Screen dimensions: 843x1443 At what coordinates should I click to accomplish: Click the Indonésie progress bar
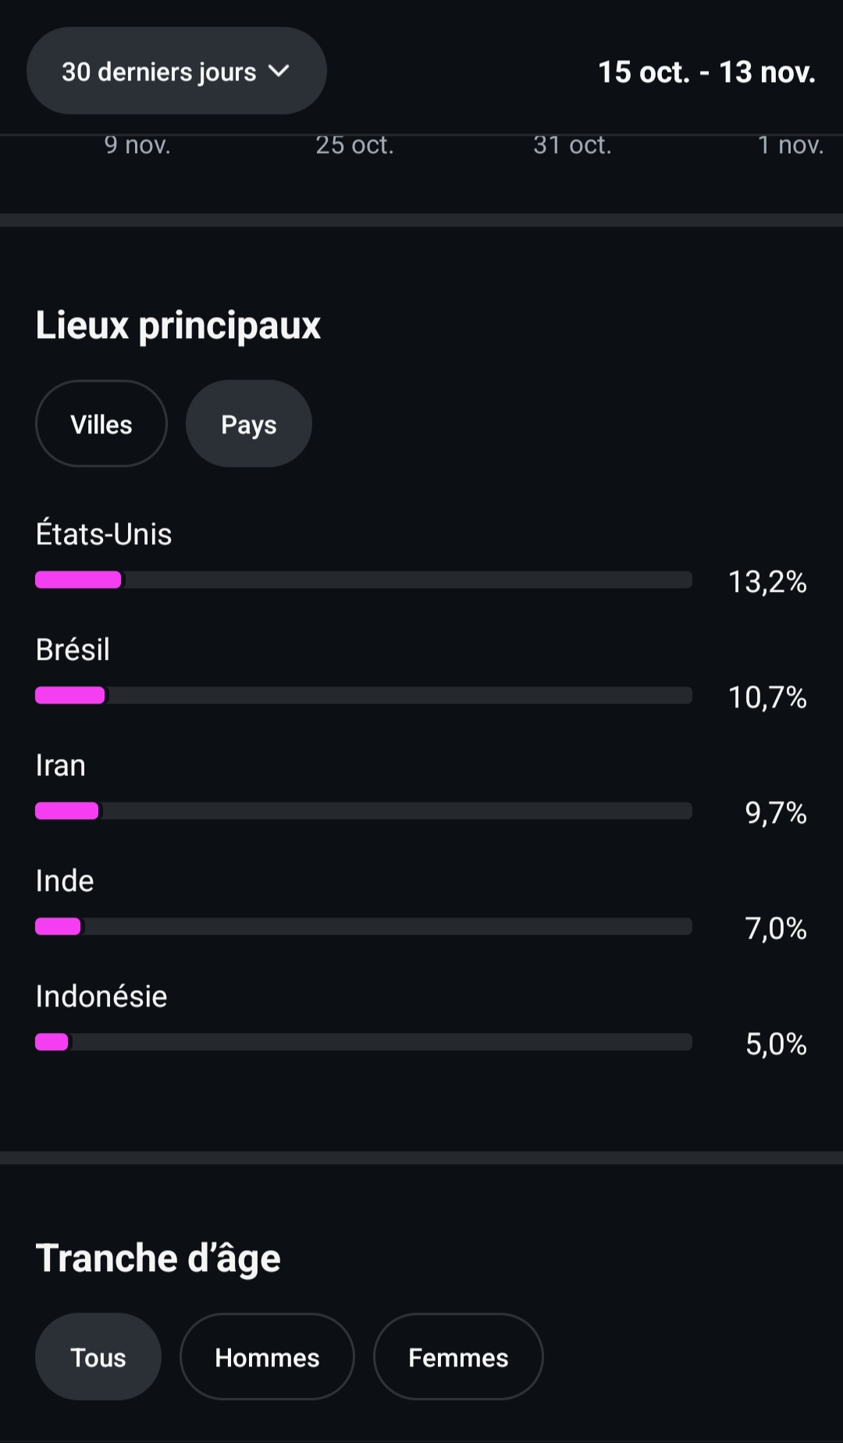point(364,1042)
